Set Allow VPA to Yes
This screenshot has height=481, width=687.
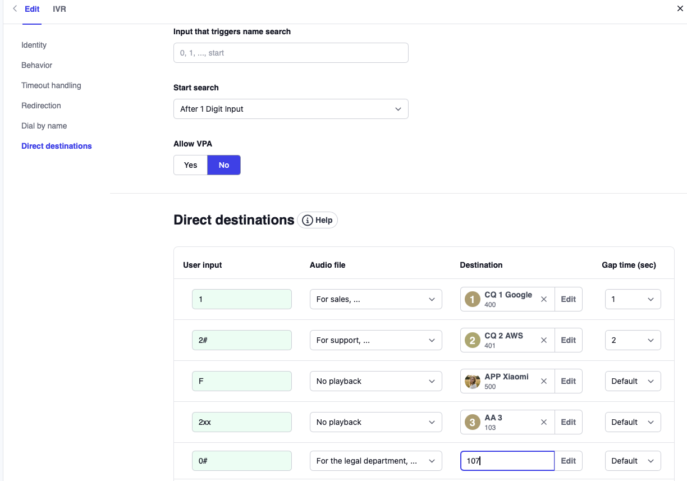[191, 165]
